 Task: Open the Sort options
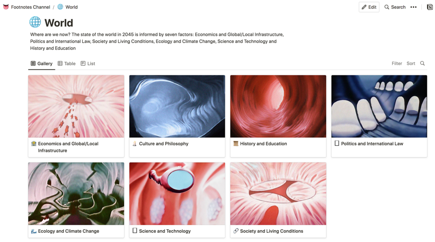coord(411,63)
